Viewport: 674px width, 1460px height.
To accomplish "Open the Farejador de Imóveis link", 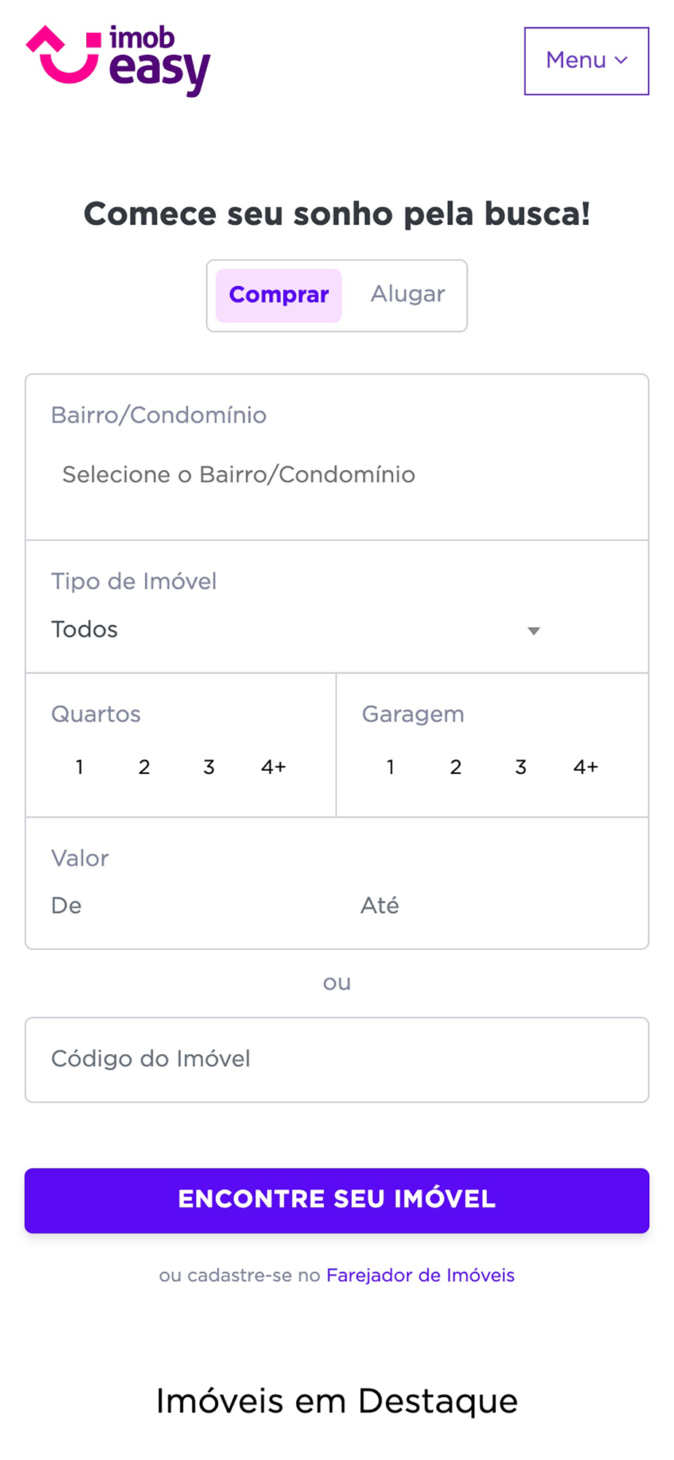I will tap(420, 1275).
